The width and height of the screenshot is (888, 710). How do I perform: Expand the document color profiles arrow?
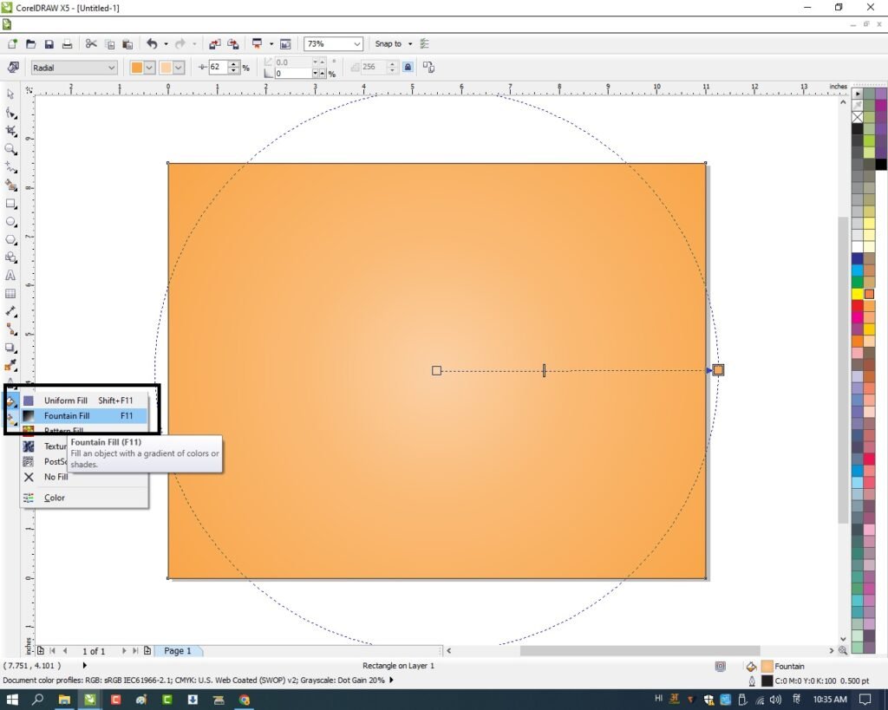point(391,680)
